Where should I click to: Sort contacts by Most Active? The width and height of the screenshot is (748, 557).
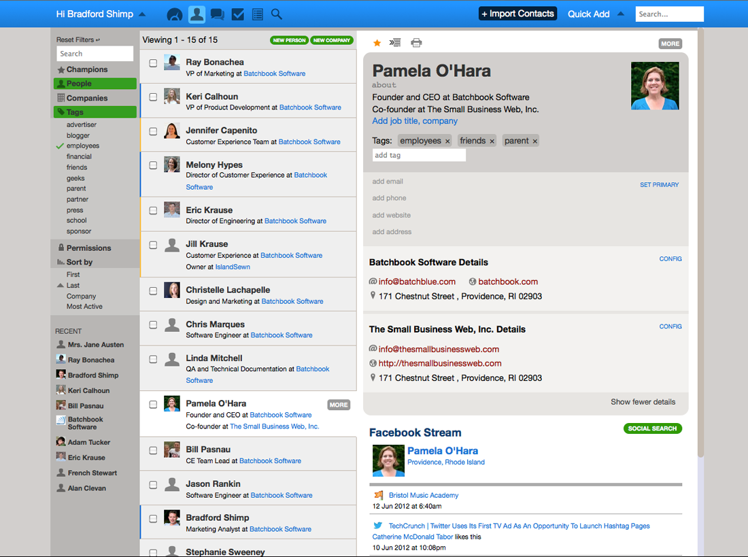84,307
